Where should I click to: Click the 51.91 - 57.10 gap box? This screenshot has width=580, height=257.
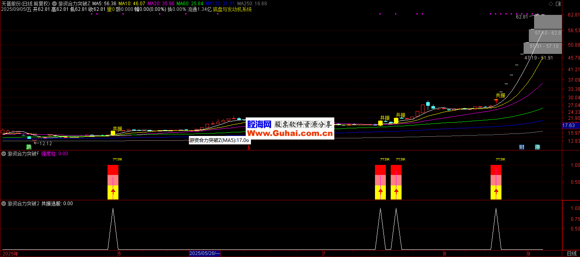(543, 48)
